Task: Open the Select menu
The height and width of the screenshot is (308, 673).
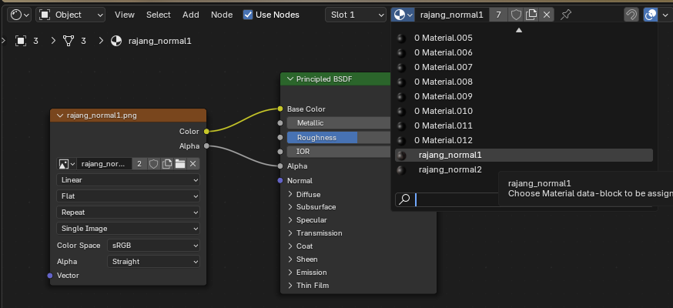Action: [159, 15]
